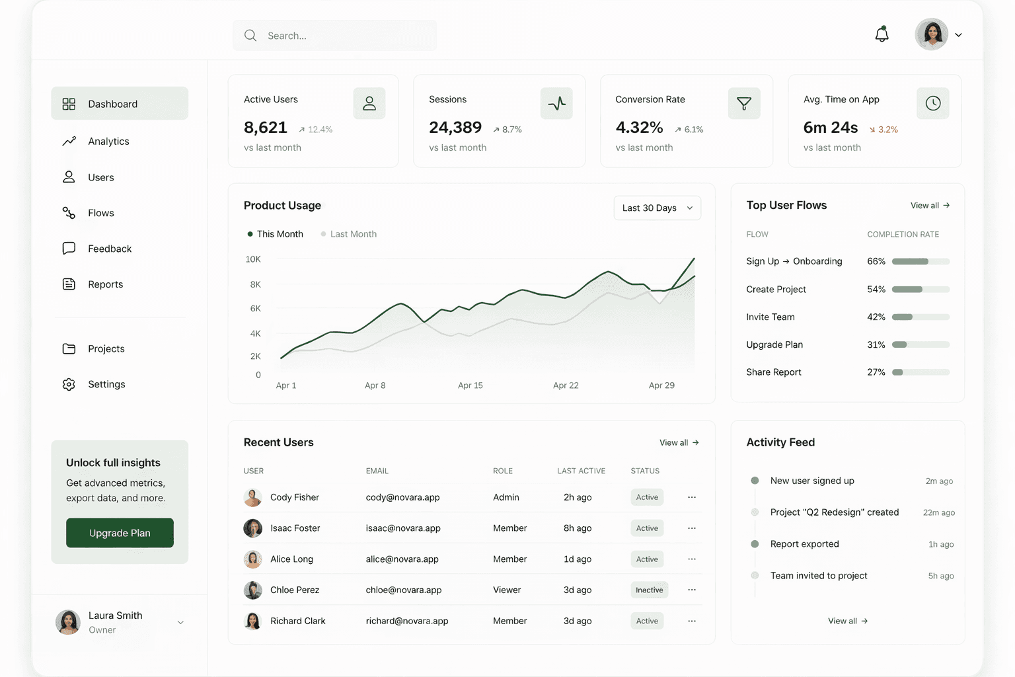
Task: Click the search magnifier icon
Action: pos(250,36)
